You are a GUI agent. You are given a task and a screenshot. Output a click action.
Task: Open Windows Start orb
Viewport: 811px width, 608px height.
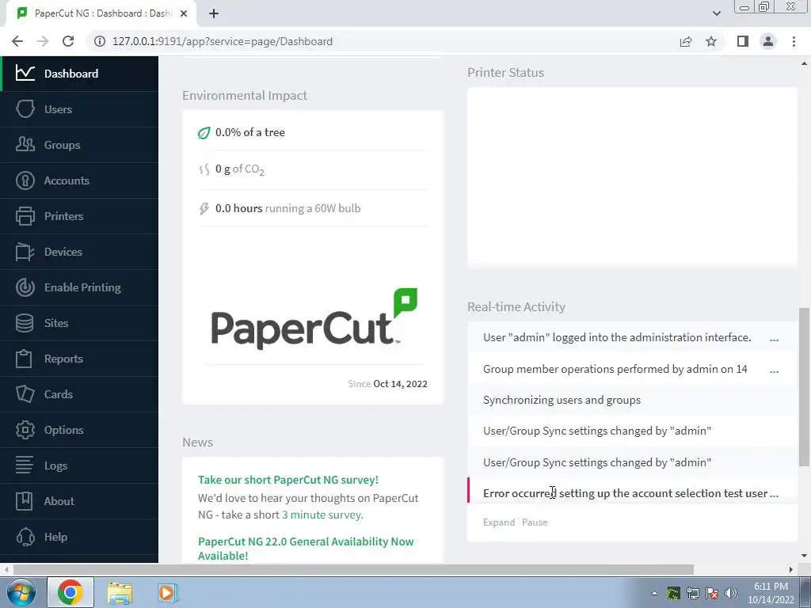pyautogui.click(x=21, y=592)
